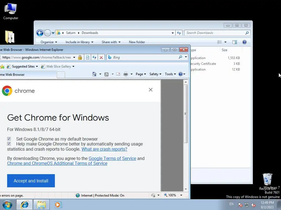Viewport: 281px width, 210px height.
Task: Open the Organize menu in Explorer
Action: [x=49, y=42]
